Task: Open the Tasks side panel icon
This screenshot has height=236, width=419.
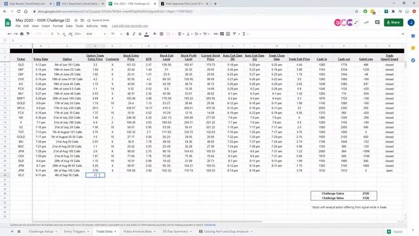Action: [413, 60]
